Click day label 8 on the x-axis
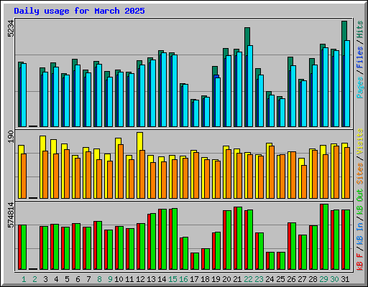The width and height of the screenshot is (368, 287). [99, 279]
